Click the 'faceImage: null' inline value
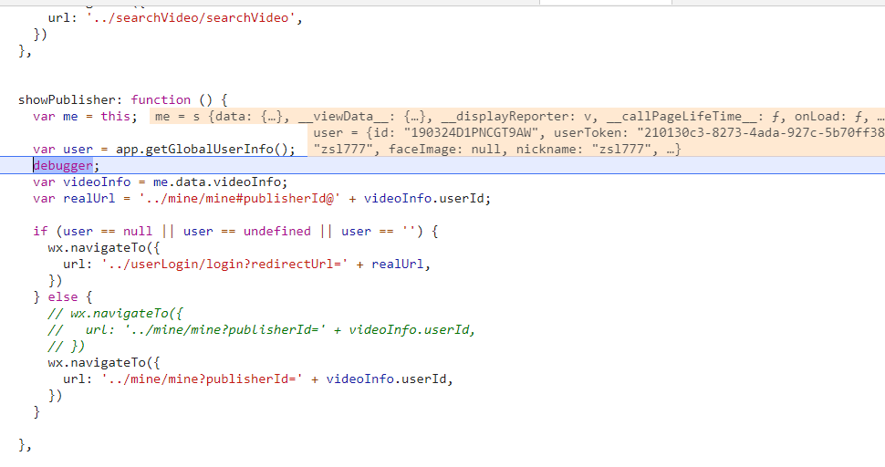The height and width of the screenshot is (467, 885). pos(444,149)
